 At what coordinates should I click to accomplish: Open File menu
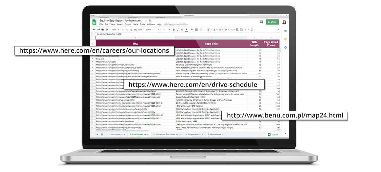[101, 25]
